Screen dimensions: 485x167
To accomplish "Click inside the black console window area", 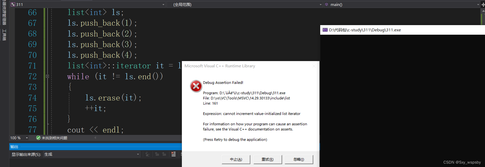I will pyautogui.click(x=402, y=101).
